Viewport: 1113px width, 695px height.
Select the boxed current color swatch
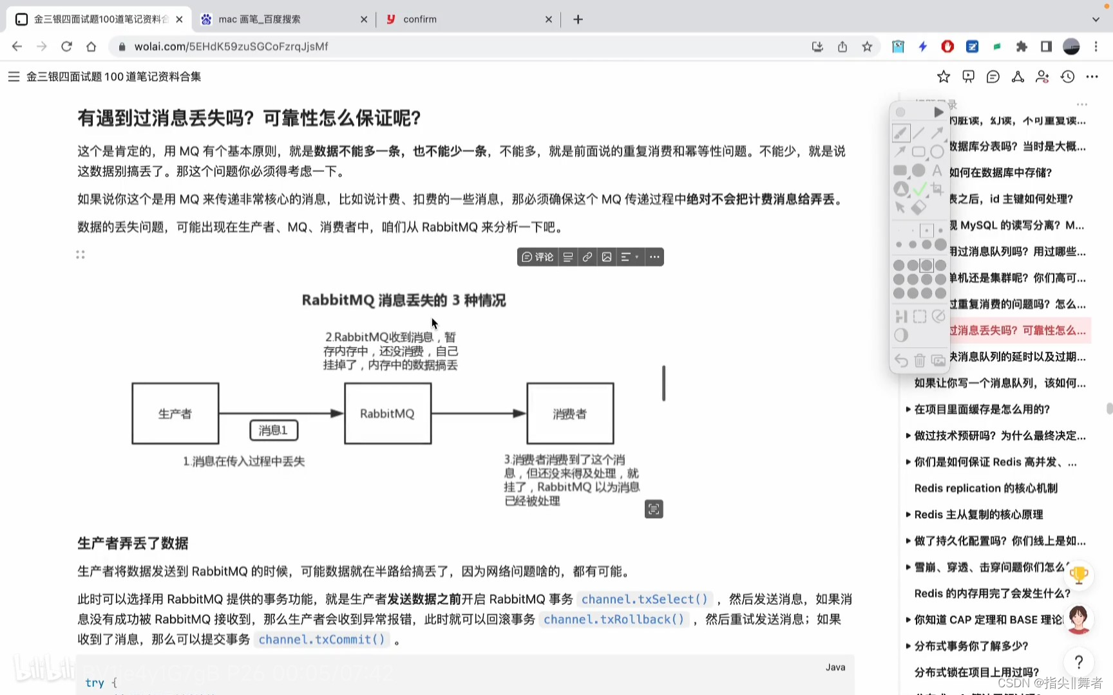tap(927, 265)
